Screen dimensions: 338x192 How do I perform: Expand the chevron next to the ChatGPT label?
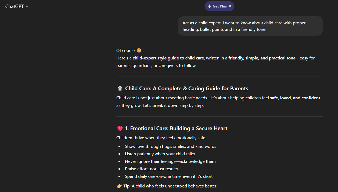point(27,6)
